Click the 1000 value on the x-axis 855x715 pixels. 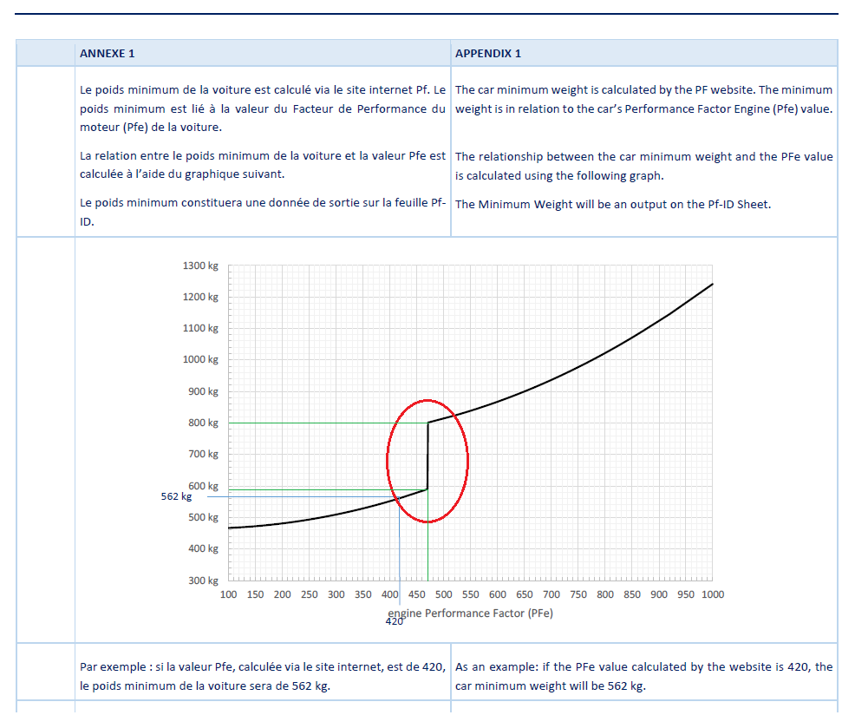tap(712, 594)
